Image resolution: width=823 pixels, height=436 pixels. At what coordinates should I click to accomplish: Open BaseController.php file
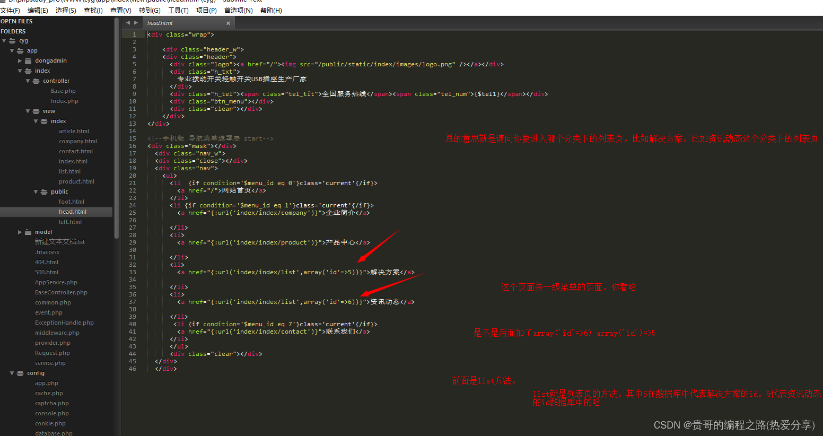click(61, 293)
